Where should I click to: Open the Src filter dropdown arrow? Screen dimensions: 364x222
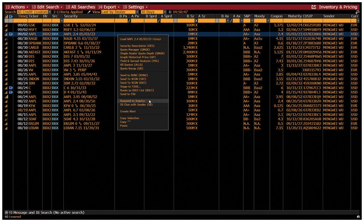coord(61,20)
